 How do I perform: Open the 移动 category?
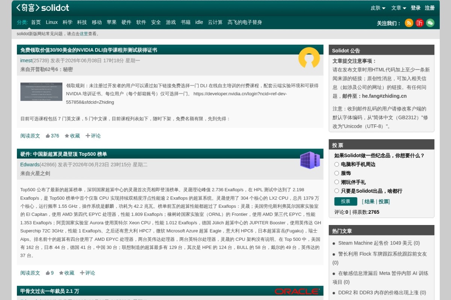pyautogui.click(x=97, y=22)
